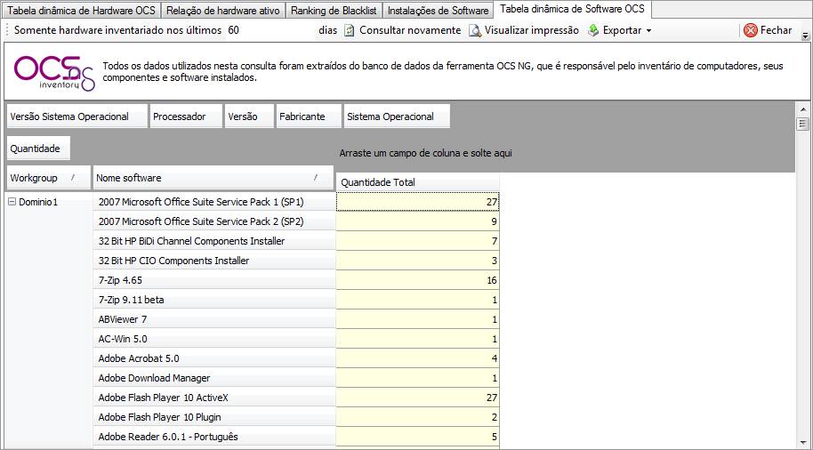Sort by the Nome software field header
Viewport: 813px width, 450px height.
click(213, 178)
